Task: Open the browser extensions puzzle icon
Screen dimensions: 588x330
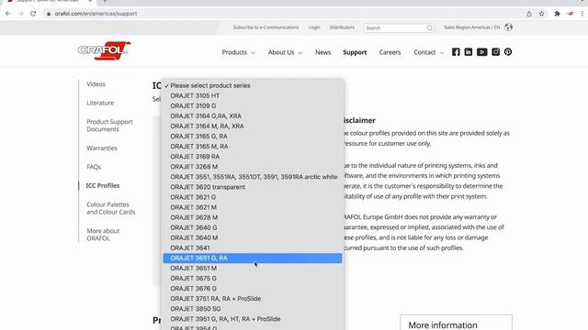Action: click(x=557, y=14)
